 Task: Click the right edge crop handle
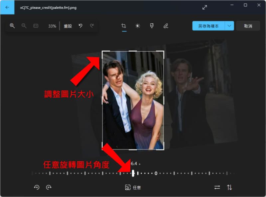(x=164, y=100)
